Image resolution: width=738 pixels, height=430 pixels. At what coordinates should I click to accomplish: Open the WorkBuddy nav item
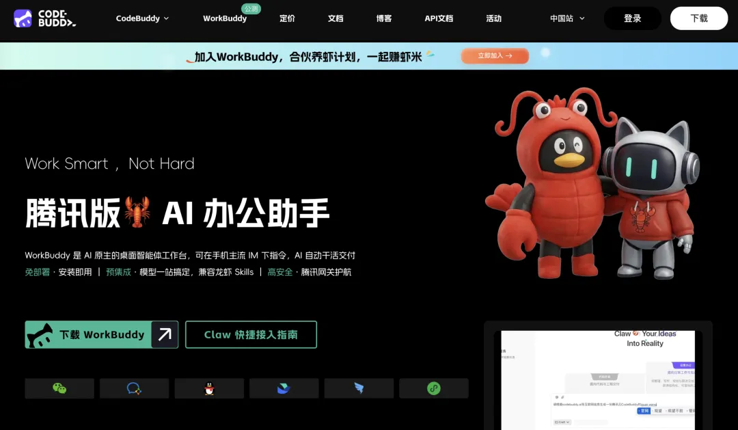(225, 18)
